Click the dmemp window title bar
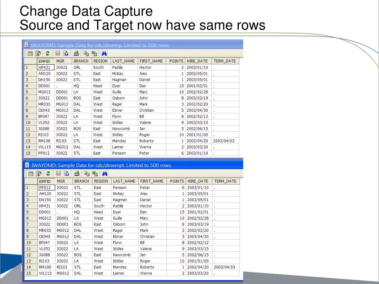 (133, 45)
